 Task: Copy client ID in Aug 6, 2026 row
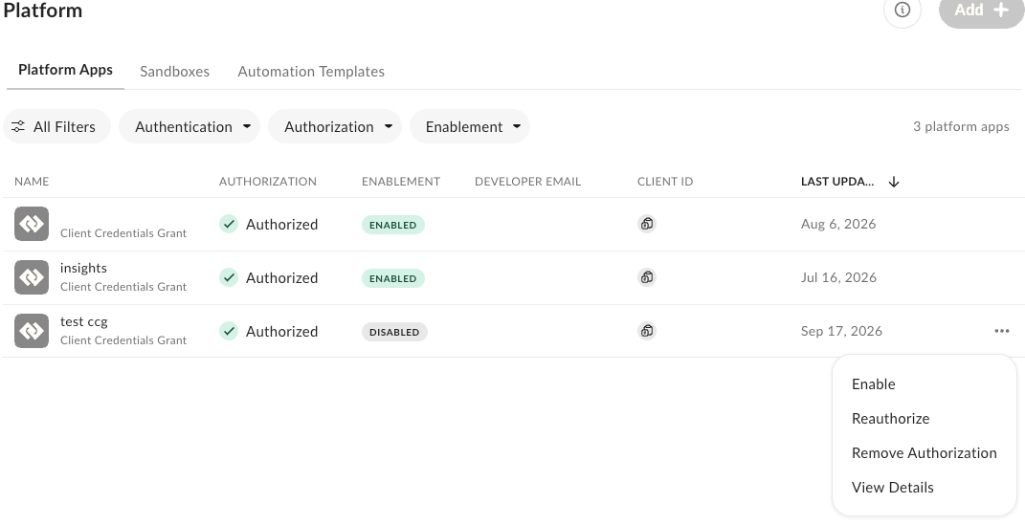[647, 224]
